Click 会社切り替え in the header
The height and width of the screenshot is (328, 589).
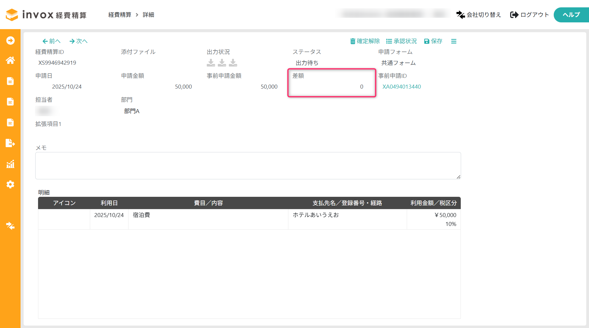coord(479,15)
